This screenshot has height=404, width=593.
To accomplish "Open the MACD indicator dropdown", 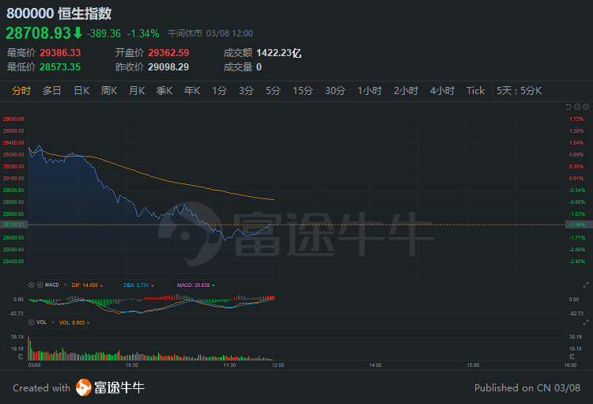I will (x=66, y=285).
